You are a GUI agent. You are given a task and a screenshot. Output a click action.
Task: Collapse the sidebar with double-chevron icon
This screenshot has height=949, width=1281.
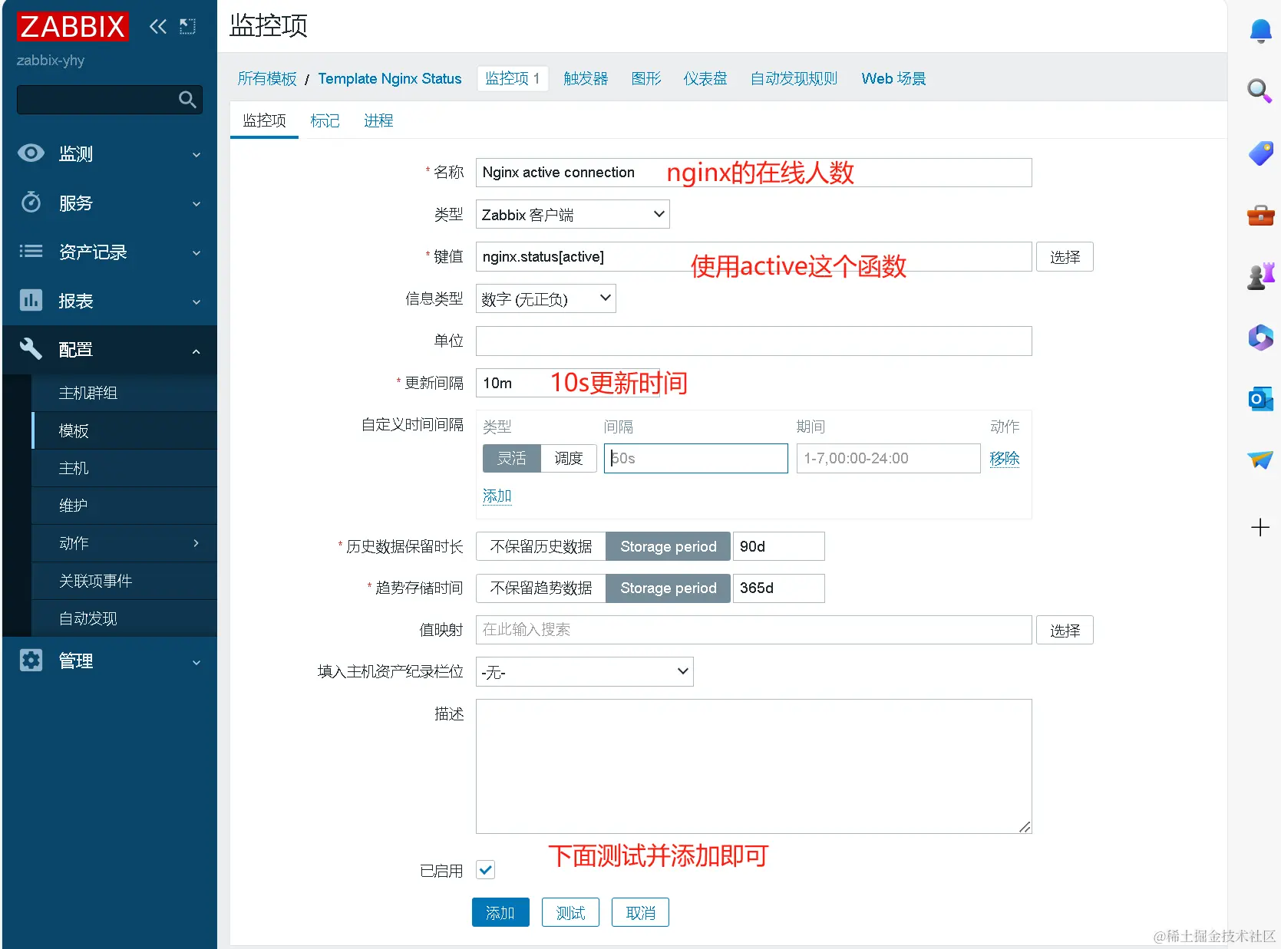(158, 27)
